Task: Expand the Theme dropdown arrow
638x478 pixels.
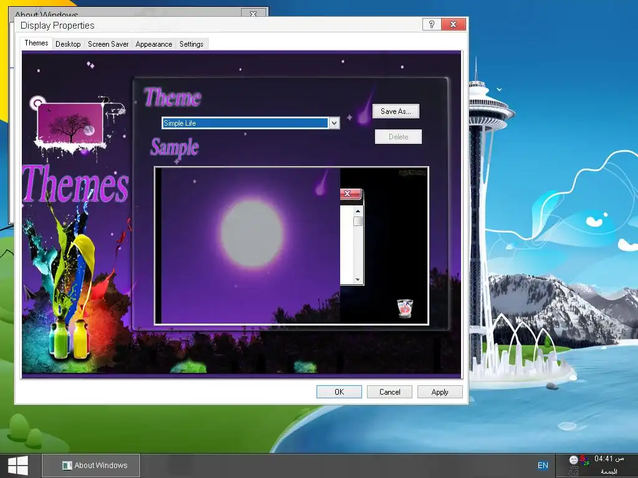Action: [x=334, y=123]
